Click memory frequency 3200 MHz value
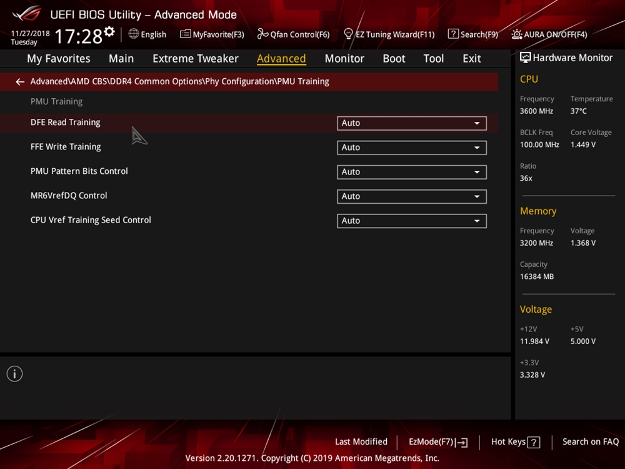This screenshot has height=469, width=625. click(x=536, y=243)
